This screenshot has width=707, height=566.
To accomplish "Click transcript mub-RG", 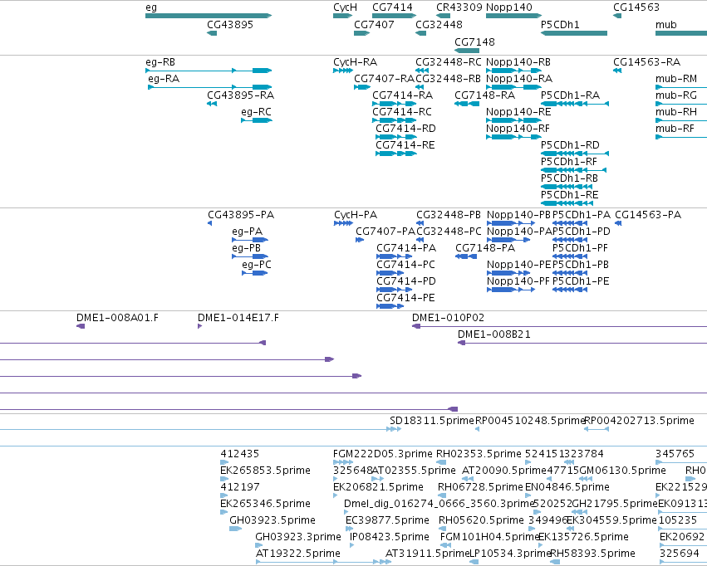I will pos(681,104).
